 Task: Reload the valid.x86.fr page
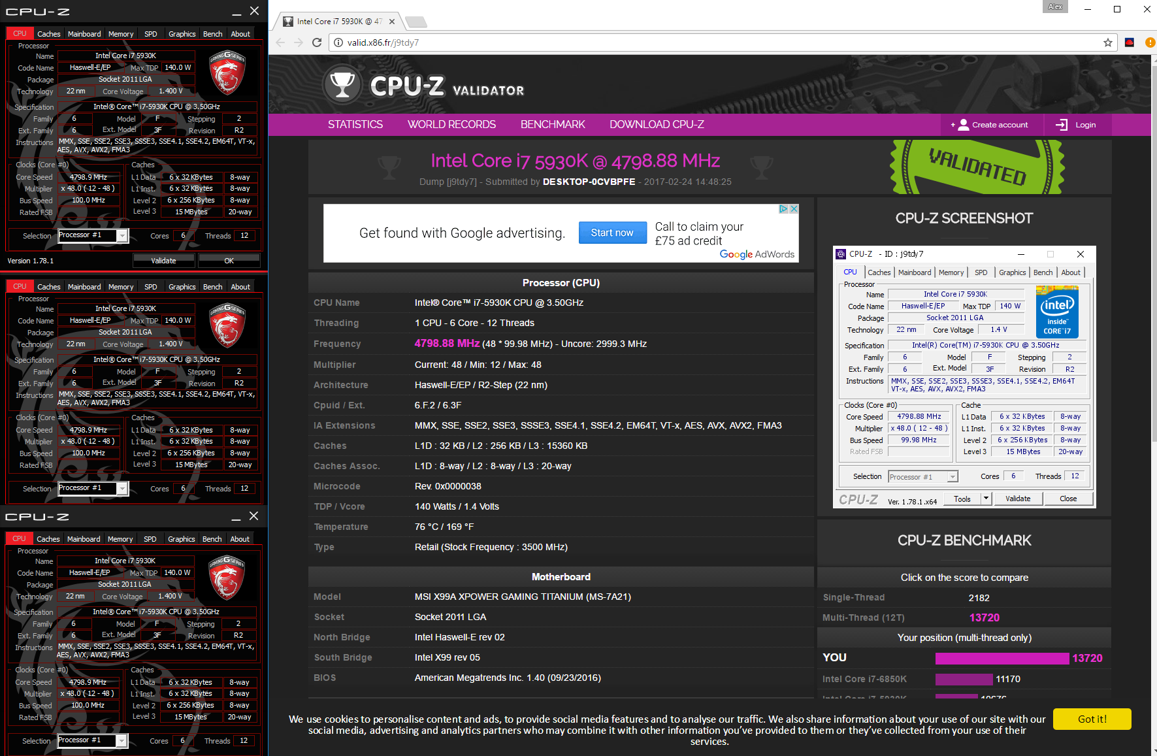317,42
